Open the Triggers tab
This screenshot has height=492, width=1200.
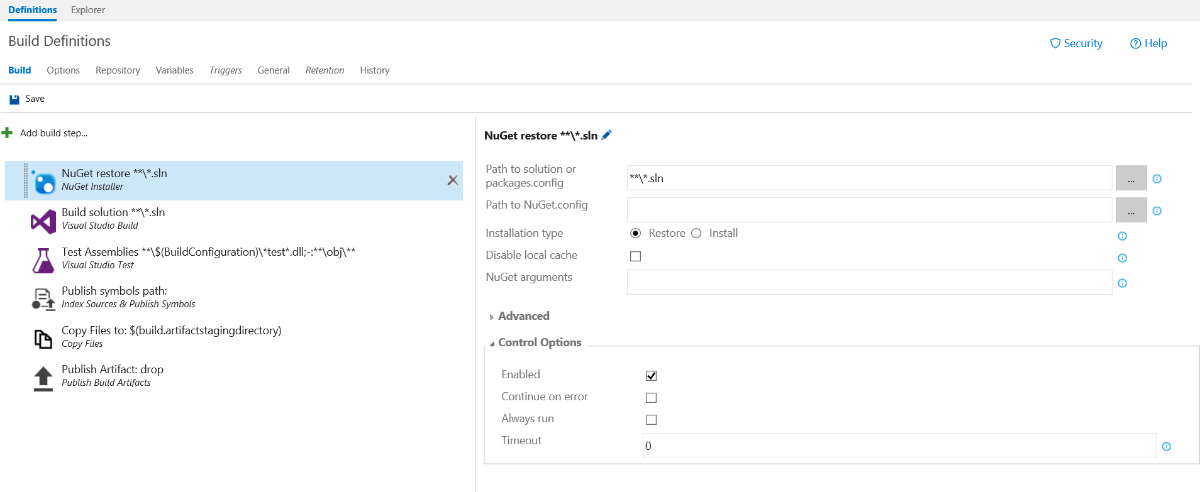tap(226, 70)
